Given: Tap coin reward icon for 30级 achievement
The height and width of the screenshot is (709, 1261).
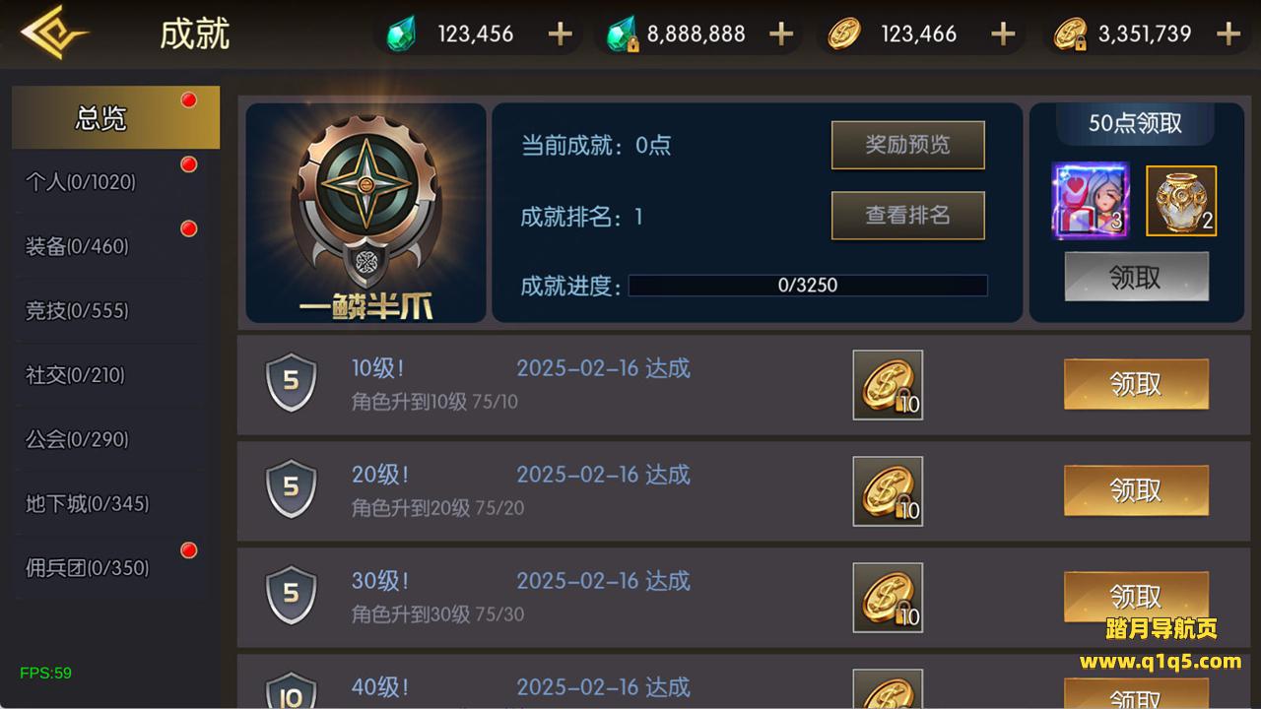Looking at the screenshot, I should [x=888, y=598].
